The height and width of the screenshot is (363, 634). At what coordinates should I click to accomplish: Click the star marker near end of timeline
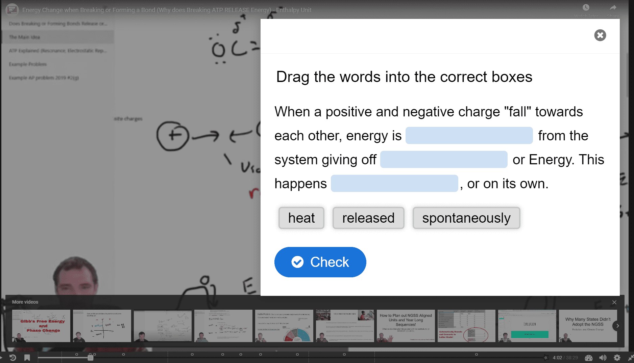click(545, 357)
